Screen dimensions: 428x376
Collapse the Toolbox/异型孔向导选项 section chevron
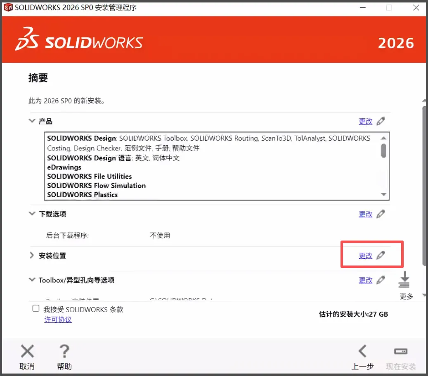(32, 280)
